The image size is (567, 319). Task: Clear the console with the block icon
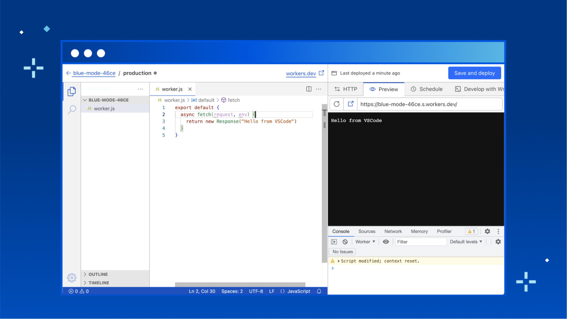[x=345, y=242]
